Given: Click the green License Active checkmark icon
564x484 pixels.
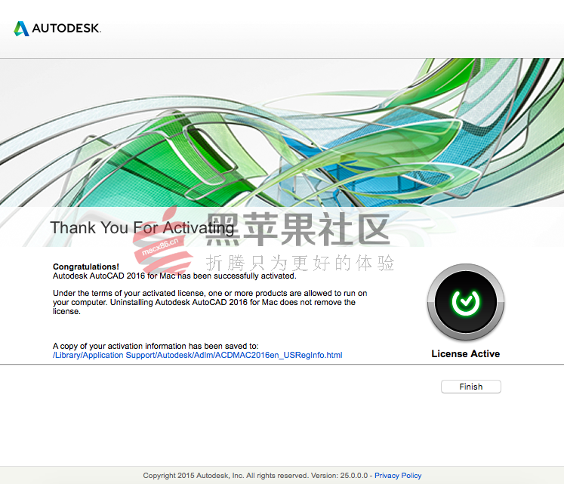Looking at the screenshot, I should [466, 302].
